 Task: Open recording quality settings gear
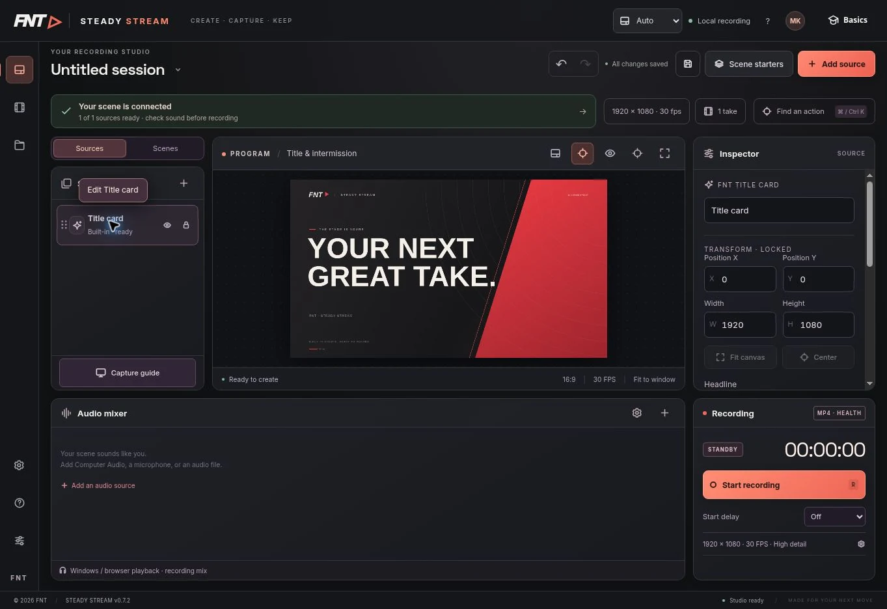pyautogui.click(x=861, y=544)
